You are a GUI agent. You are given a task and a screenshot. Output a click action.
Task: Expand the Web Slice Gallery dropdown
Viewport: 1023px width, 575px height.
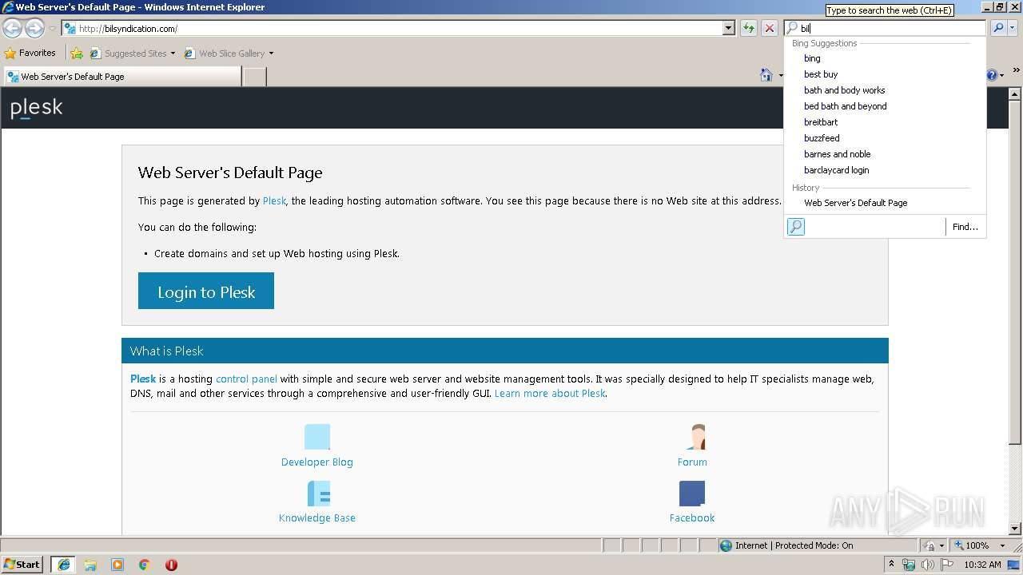271,54
